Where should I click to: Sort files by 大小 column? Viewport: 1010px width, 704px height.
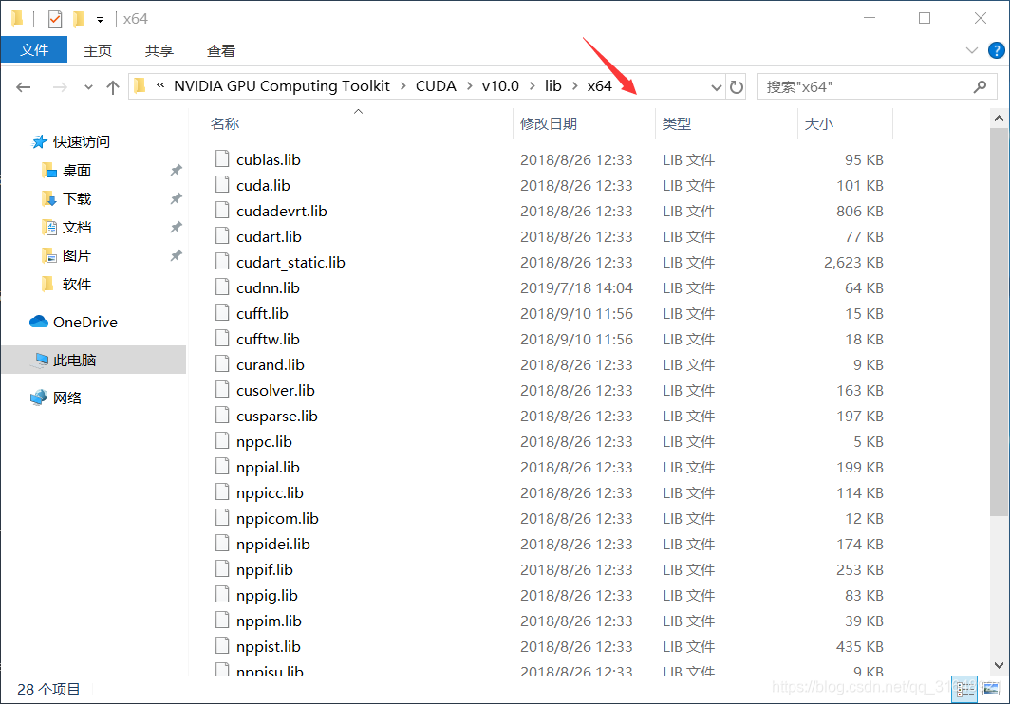pos(819,123)
